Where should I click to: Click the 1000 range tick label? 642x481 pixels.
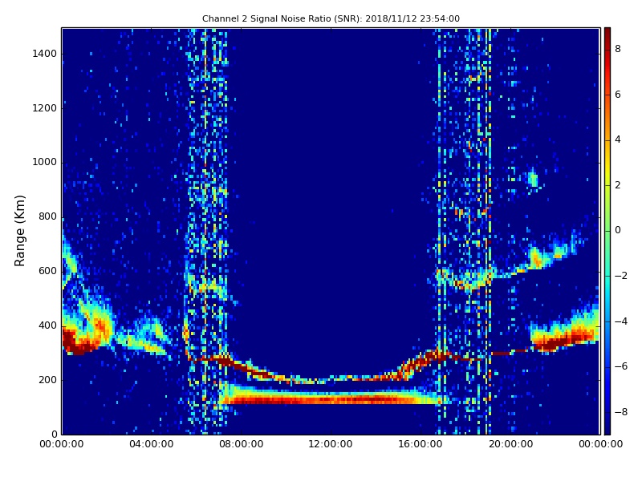point(44,162)
